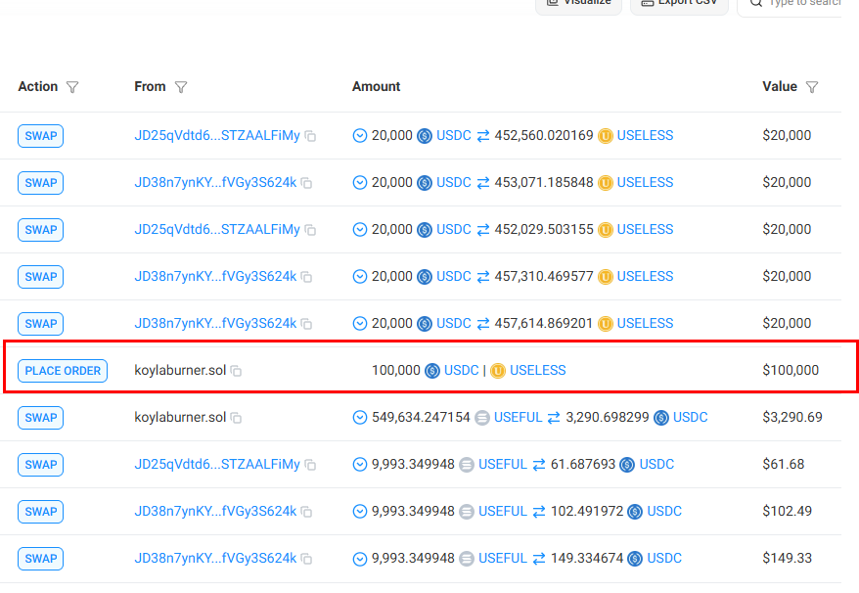Image resolution: width=859 pixels, height=593 pixels.
Task: Expand details via chevron next to 20,000 amount
Action: [360, 135]
